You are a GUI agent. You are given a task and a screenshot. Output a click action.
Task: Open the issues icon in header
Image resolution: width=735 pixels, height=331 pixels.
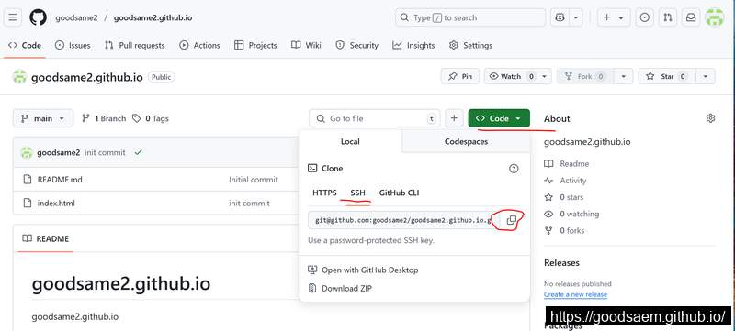click(x=645, y=17)
